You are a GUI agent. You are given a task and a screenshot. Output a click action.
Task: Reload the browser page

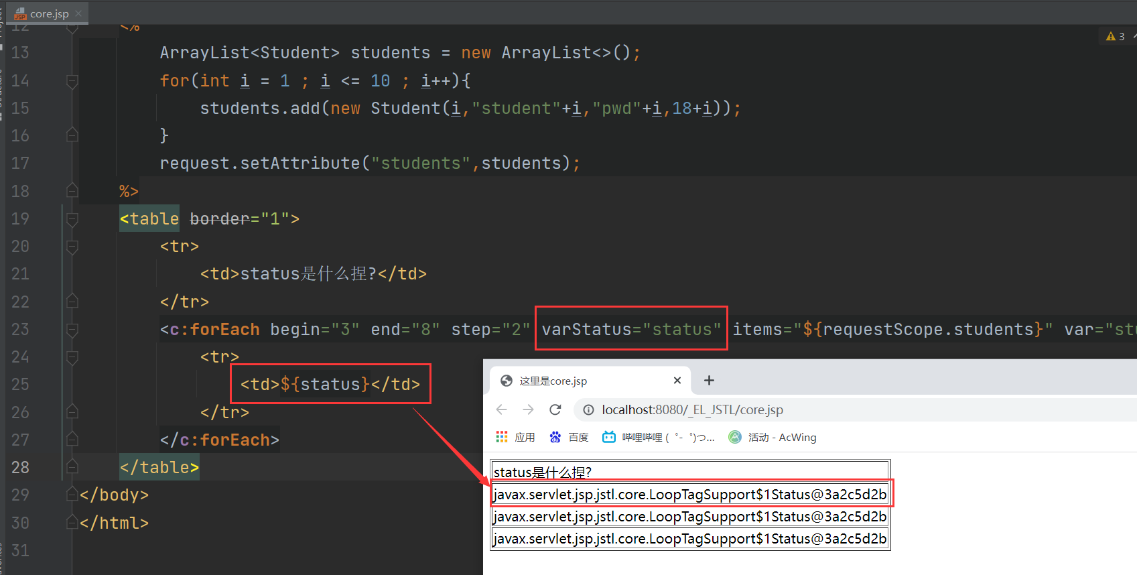point(555,409)
